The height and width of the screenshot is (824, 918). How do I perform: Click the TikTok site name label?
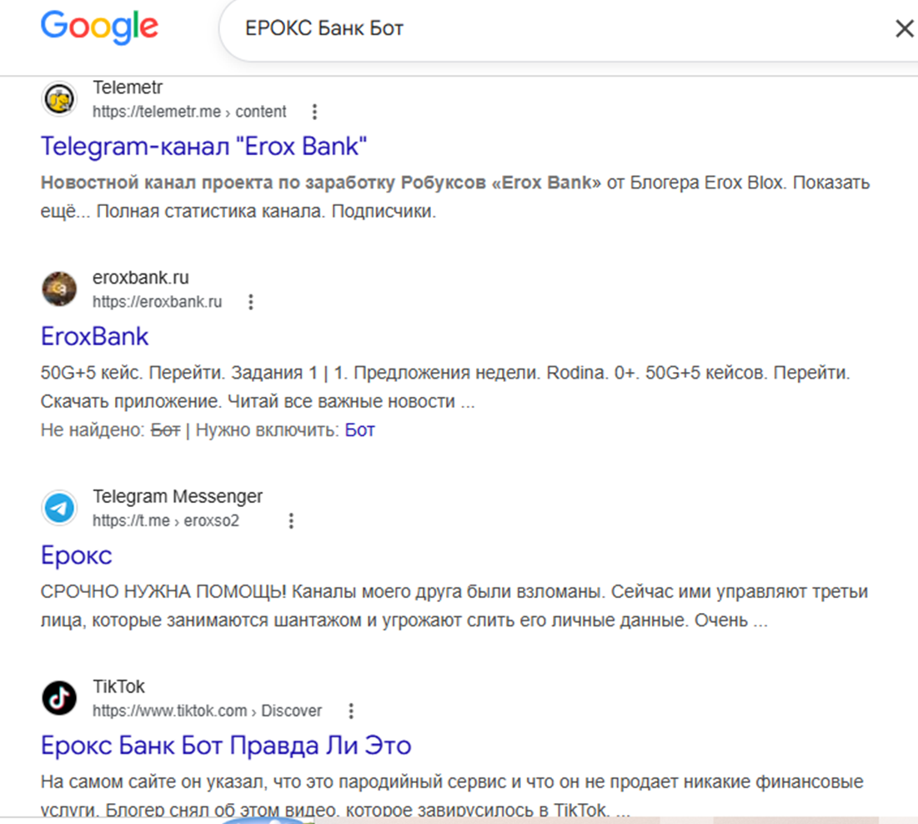click(118, 686)
